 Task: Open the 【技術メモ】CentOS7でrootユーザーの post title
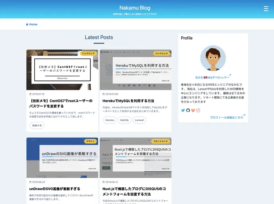(x=61, y=104)
